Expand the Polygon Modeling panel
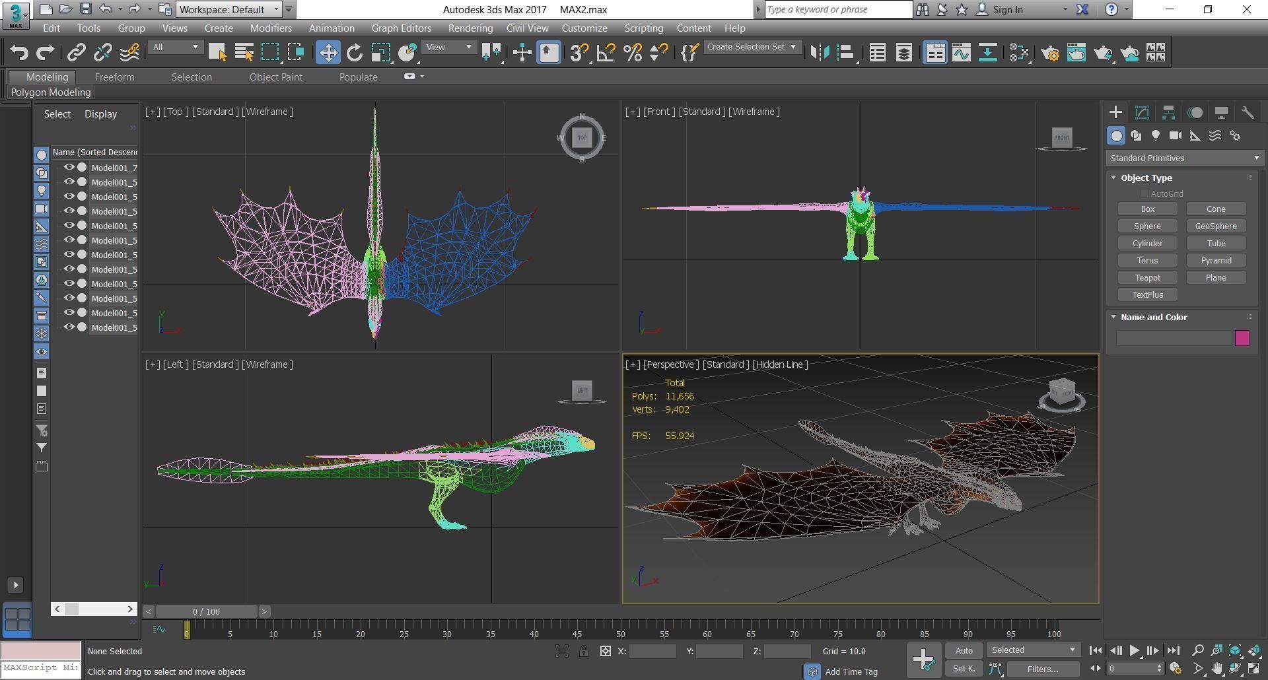The width and height of the screenshot is (1268, 680). pyautogui.click(x=51, y=92)
